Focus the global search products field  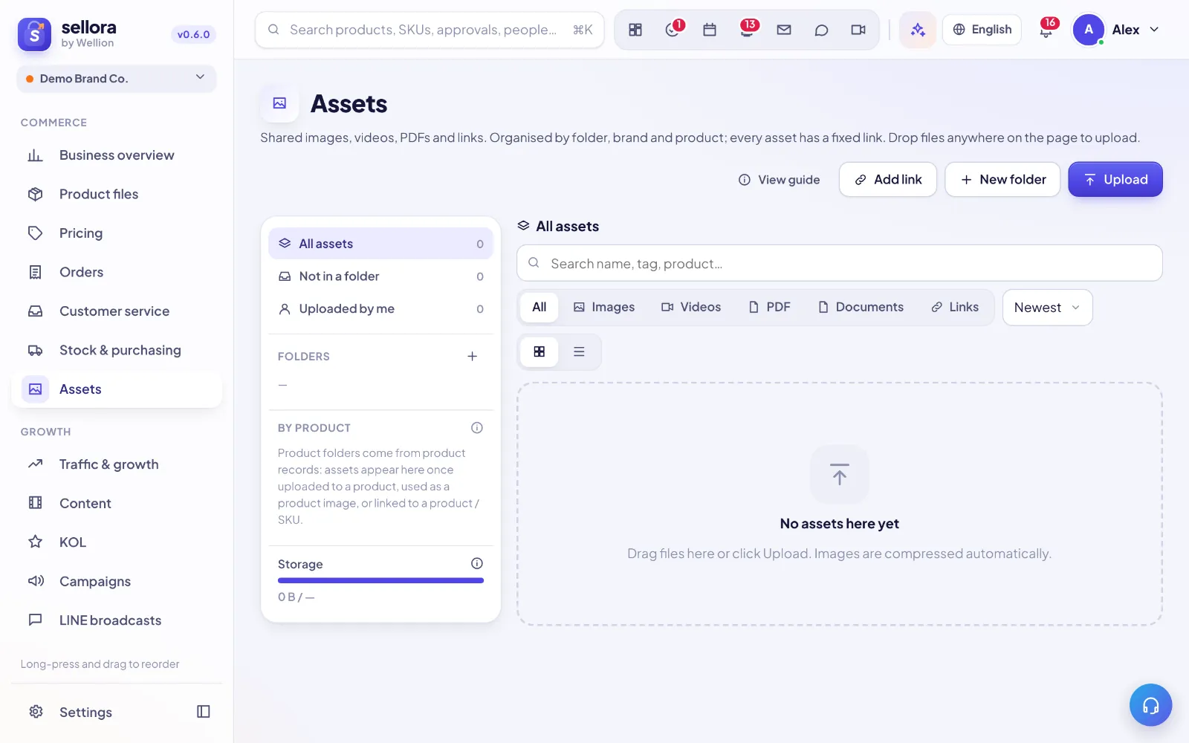430,30
